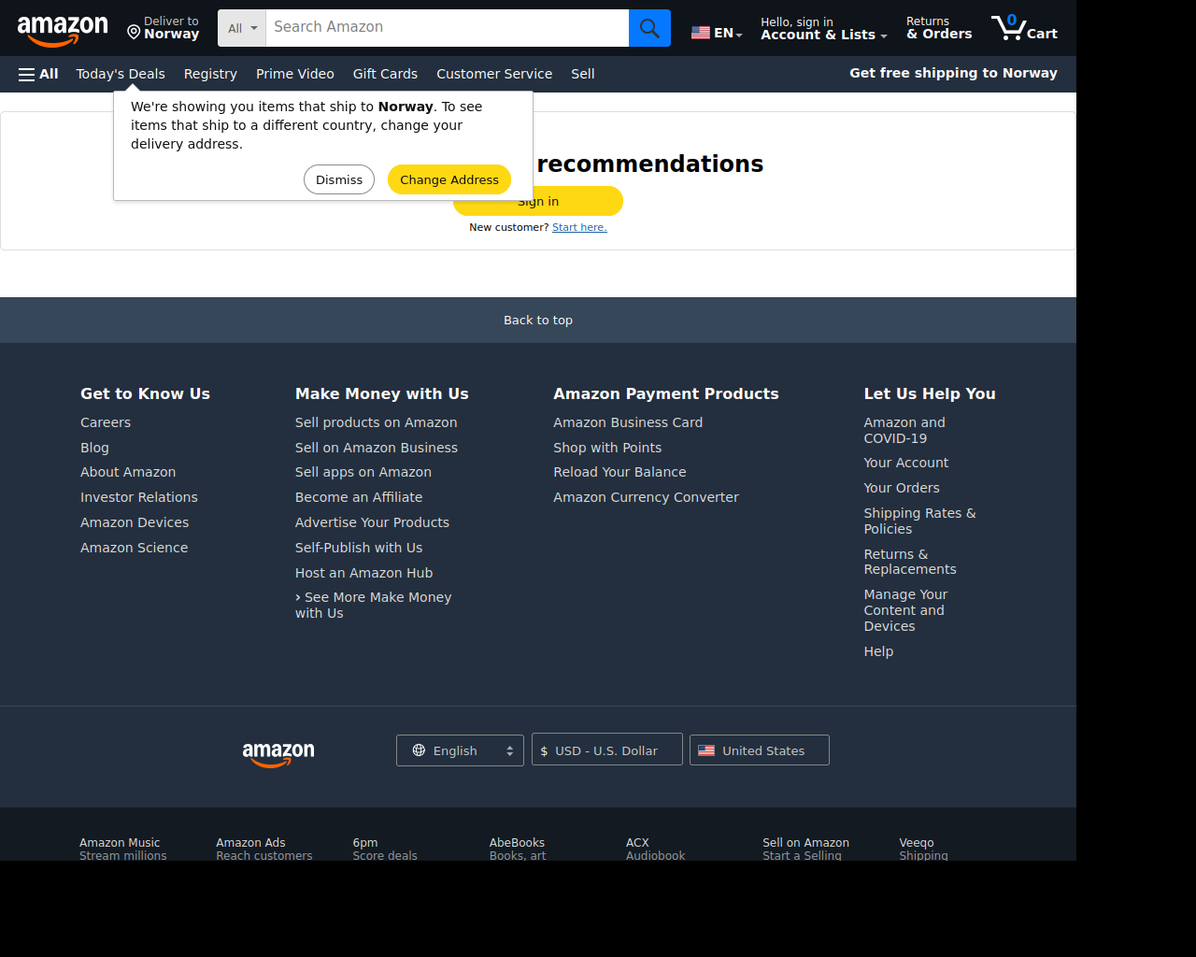Open Customer Service nav item
1196x957 pixels.
pos(494,74)
